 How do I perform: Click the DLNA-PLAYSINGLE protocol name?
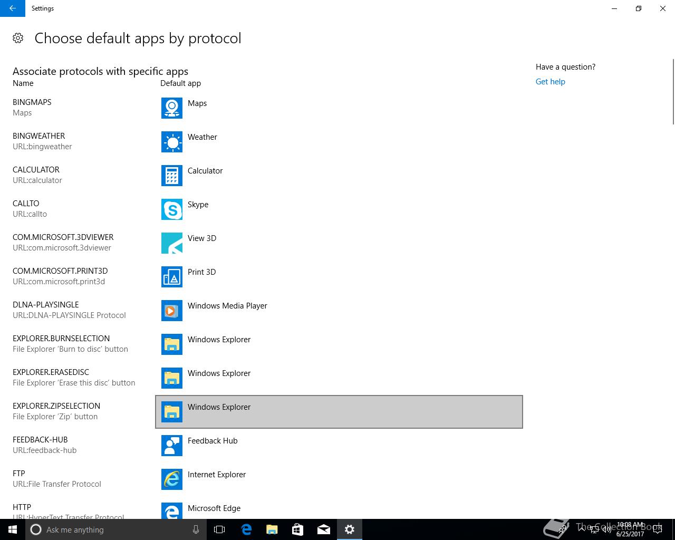click(x=46, y=305)
